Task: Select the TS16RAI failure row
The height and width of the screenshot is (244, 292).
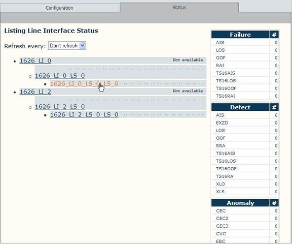Action: (245, 96)
